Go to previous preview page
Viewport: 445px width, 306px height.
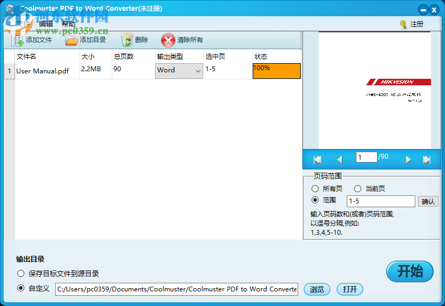point(340,160)
